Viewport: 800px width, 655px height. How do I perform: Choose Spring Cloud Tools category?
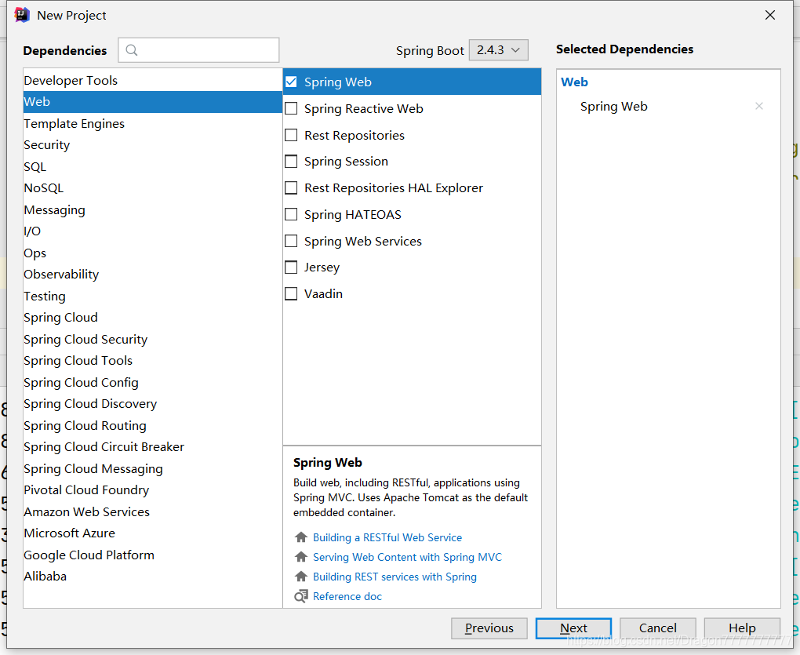coord(153,361)
